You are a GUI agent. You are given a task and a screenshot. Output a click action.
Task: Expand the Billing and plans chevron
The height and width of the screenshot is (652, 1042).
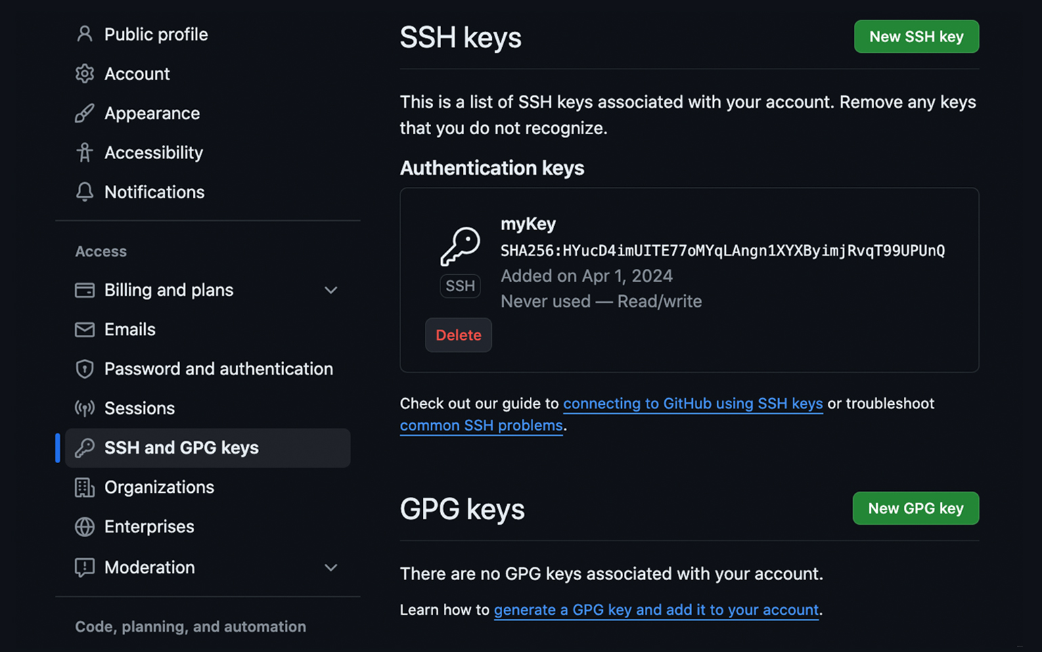(x=331, y=290)
